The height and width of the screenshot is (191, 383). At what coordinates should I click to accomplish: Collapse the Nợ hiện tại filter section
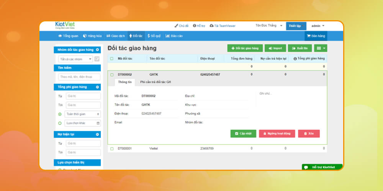tap(97, 134)
